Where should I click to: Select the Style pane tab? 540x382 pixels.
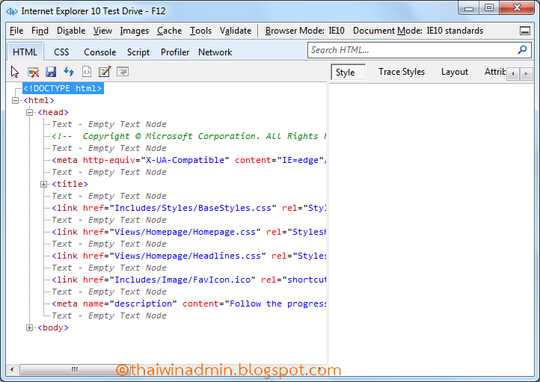348,73
